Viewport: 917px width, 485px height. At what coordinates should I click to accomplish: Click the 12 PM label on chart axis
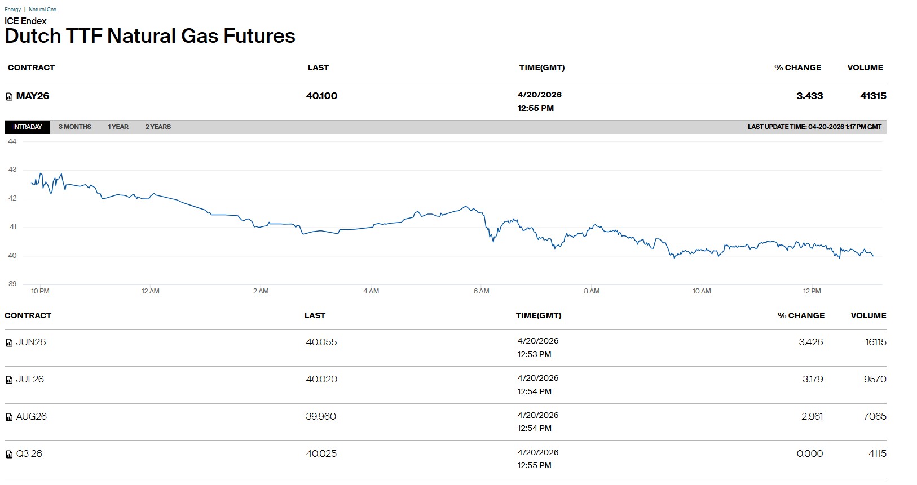812,291
